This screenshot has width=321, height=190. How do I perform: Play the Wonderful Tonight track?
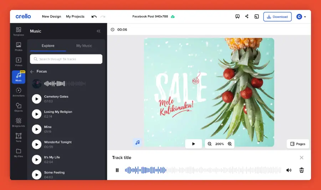click(37, 144)
